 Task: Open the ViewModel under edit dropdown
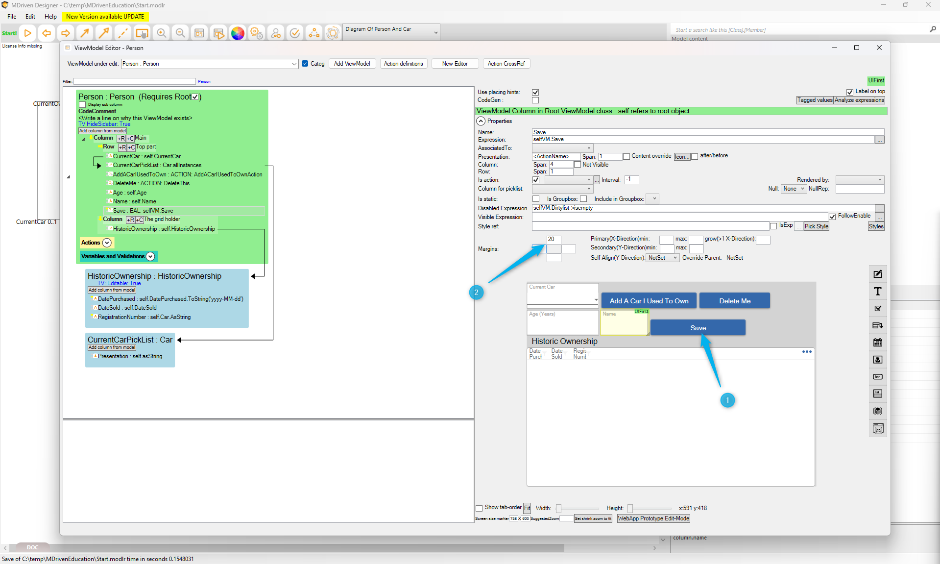(294, 64)
